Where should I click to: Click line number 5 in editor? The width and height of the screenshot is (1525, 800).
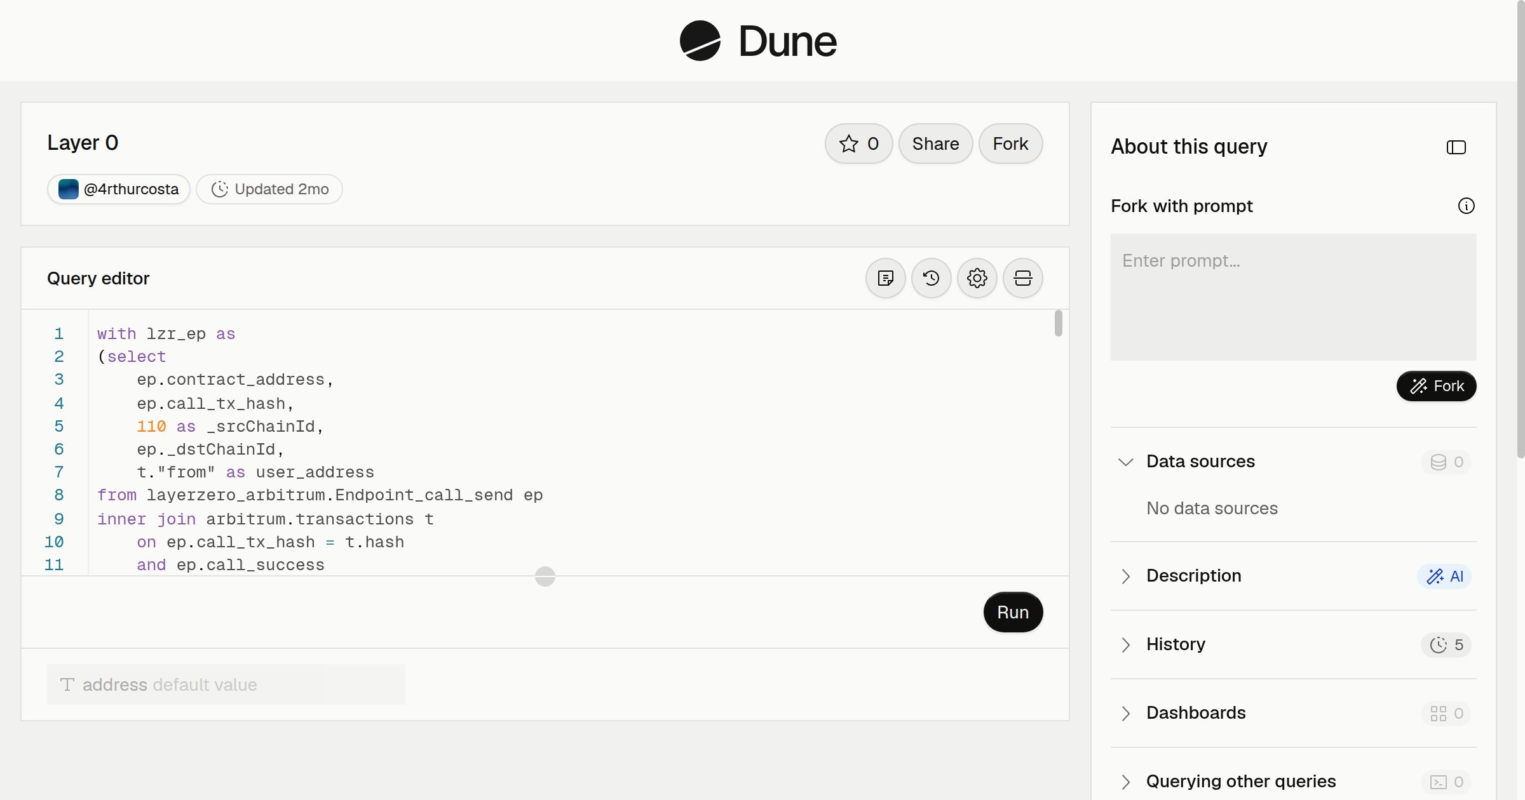coord(58,426)
